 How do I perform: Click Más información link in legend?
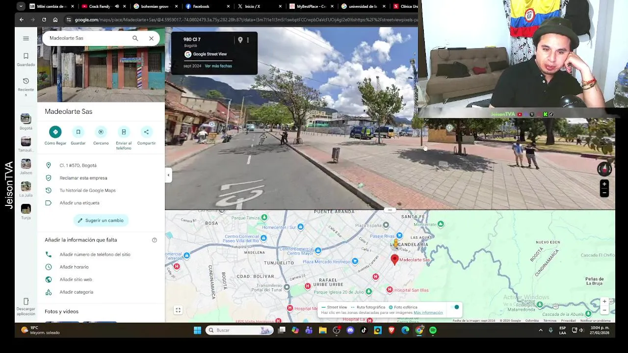click(x=428, y=313)
